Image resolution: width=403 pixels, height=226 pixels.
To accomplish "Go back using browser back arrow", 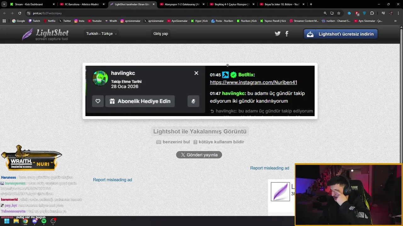I will pyautogui.click(x=4, y=13).
